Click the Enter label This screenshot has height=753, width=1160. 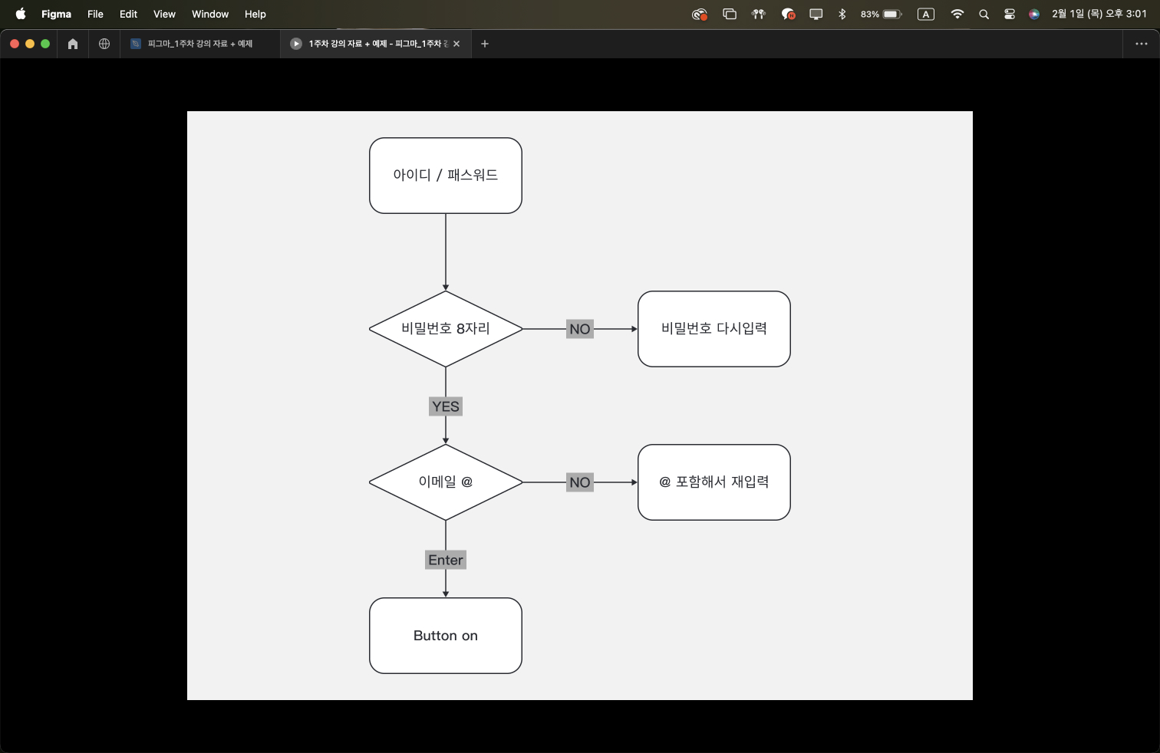coord(446,560)
